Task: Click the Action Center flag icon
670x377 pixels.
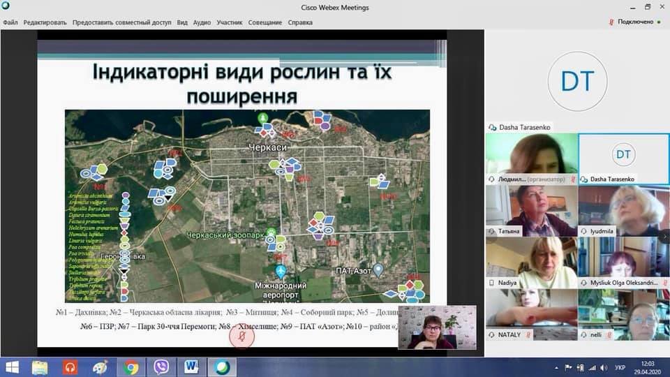Action: pyautogui.click(x=568, y=368)
